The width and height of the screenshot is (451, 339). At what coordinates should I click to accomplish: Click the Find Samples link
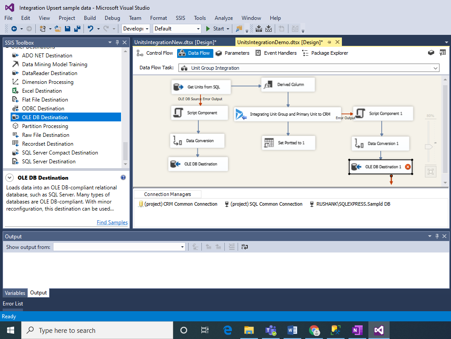click(112, 222)
